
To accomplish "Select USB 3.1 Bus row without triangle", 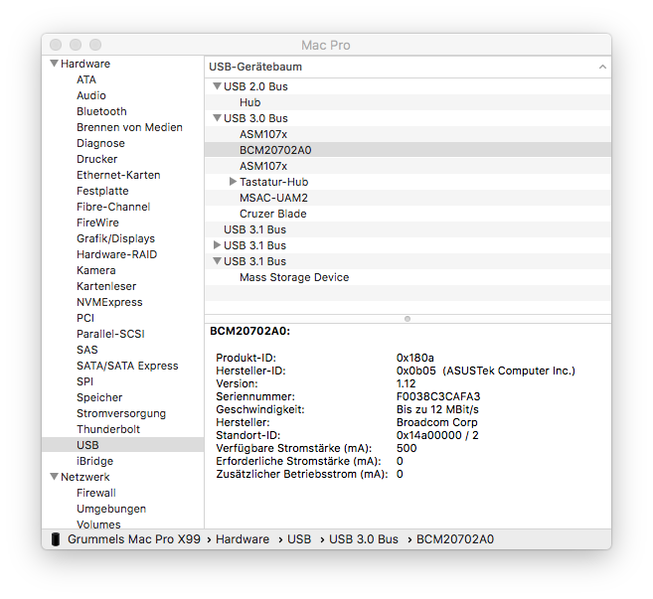I will coord(408,229).
